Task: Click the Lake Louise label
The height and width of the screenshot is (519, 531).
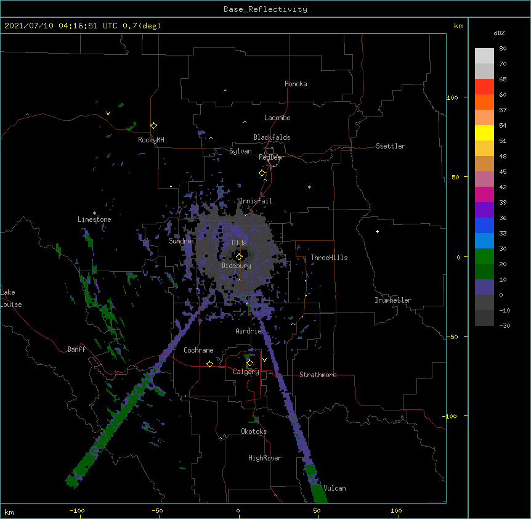Action: [11, 298]
